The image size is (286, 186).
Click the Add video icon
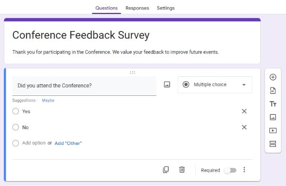pos(273,131)
